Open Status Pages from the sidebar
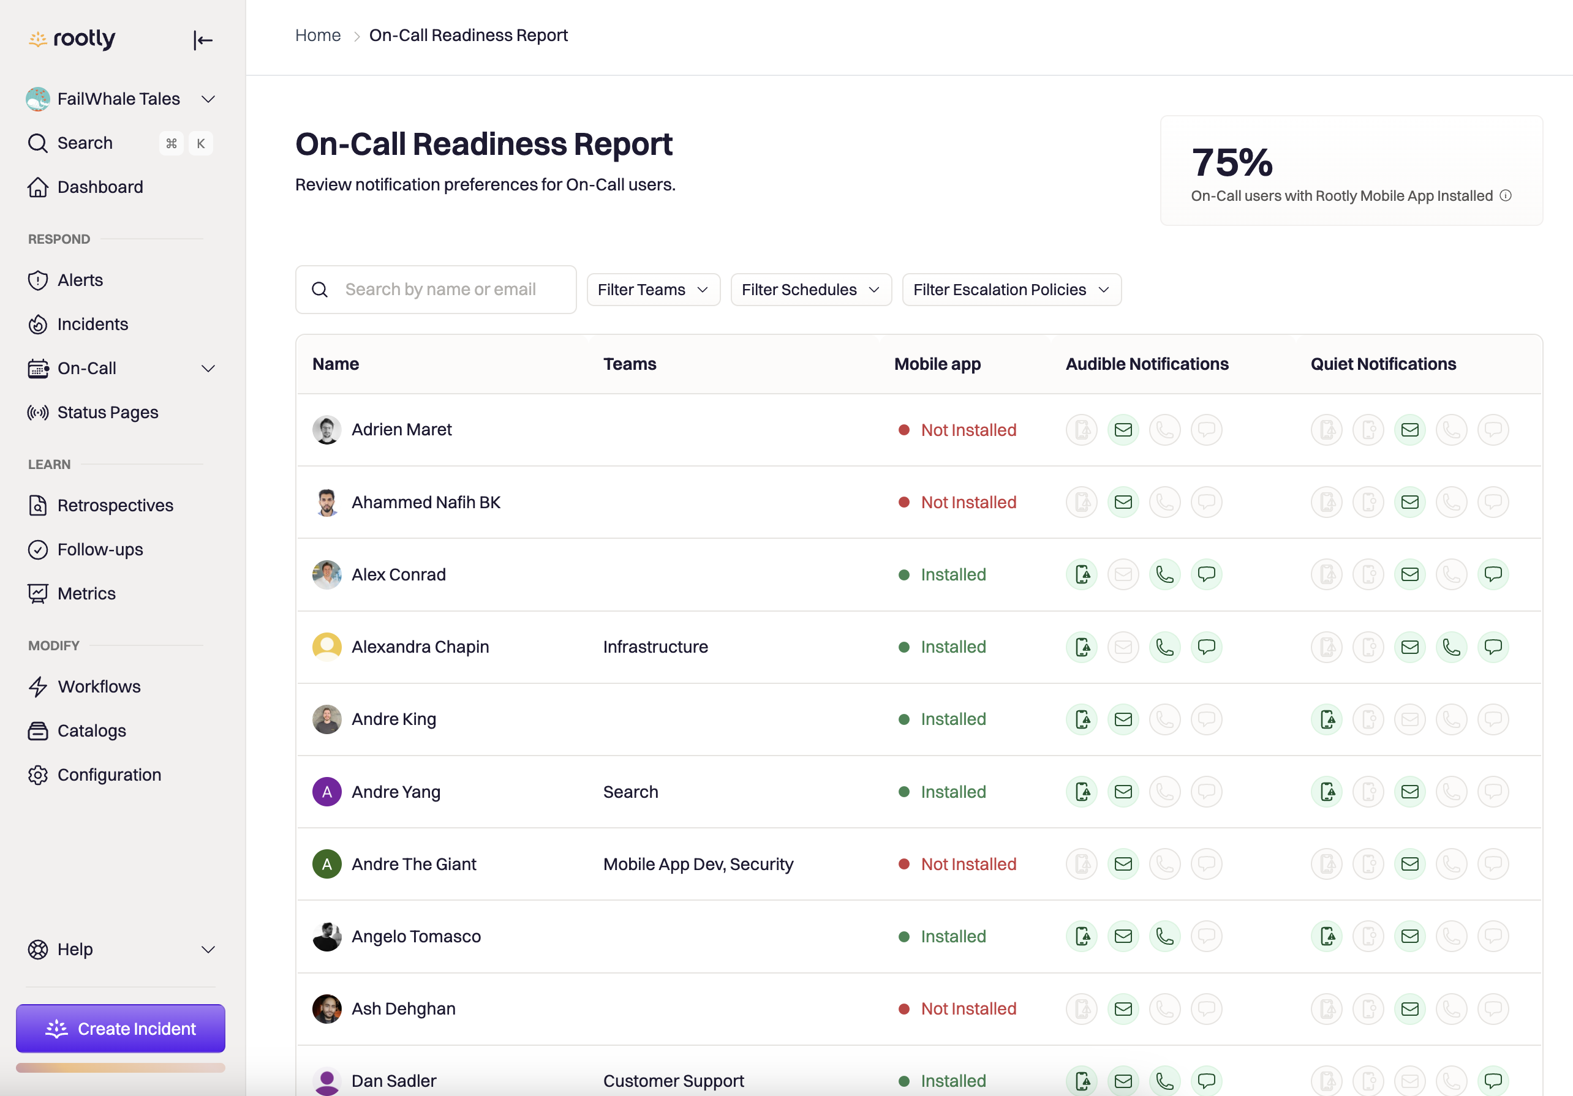 [108, 412]
